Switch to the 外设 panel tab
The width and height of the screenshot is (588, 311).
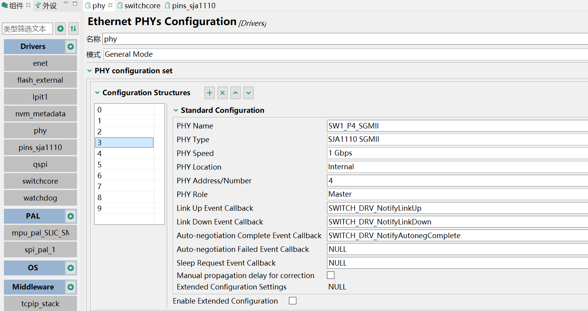coord(46,5)
